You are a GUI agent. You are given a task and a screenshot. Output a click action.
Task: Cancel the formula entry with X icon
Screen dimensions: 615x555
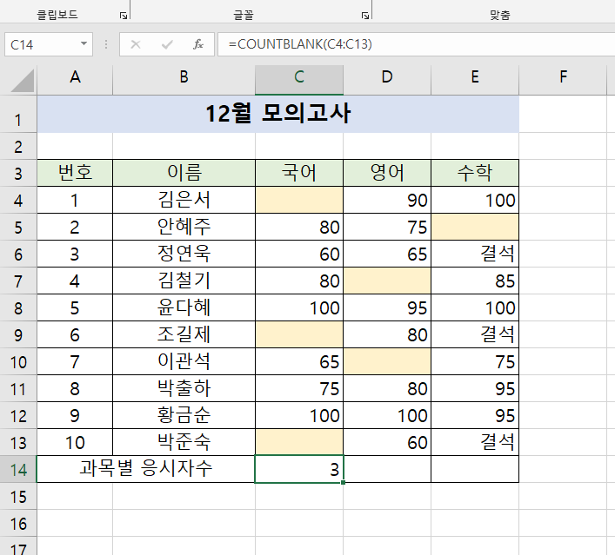(x=136, y=44)
